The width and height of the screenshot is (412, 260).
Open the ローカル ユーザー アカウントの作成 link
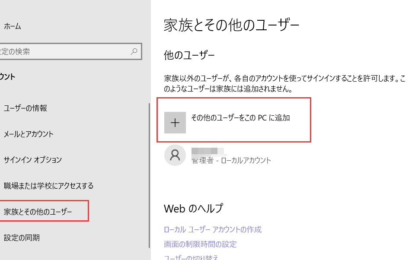(213, 229)
